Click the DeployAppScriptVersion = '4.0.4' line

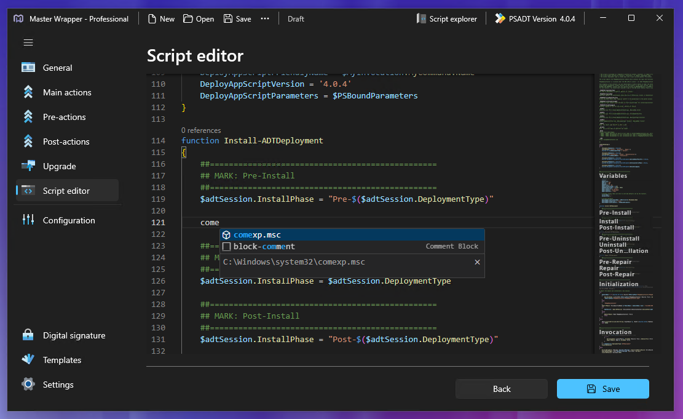tap(276, 84)
